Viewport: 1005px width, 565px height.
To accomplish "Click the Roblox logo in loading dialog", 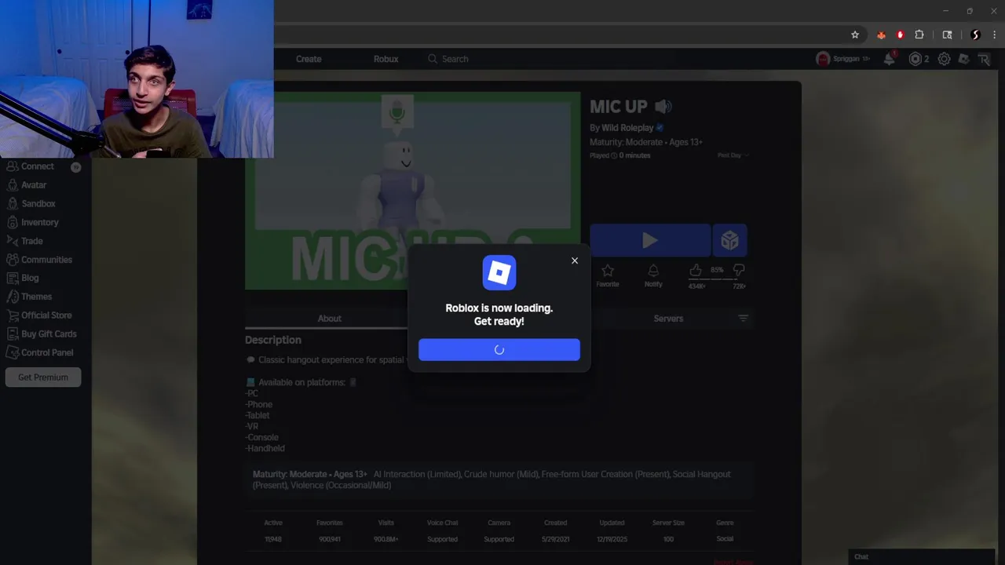I will pyautogui.click(x=499, y=272).
